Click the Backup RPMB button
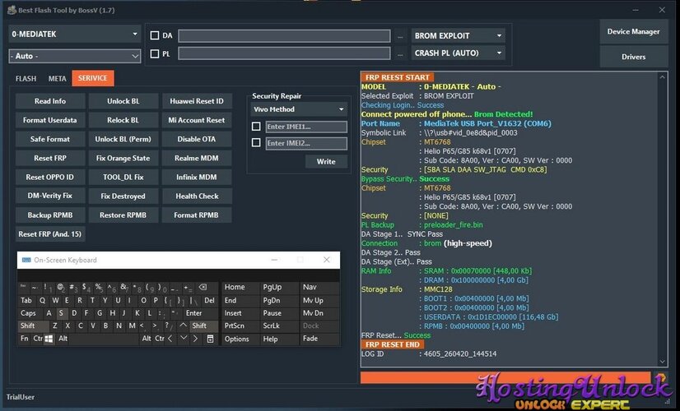 tap(50, 215)
